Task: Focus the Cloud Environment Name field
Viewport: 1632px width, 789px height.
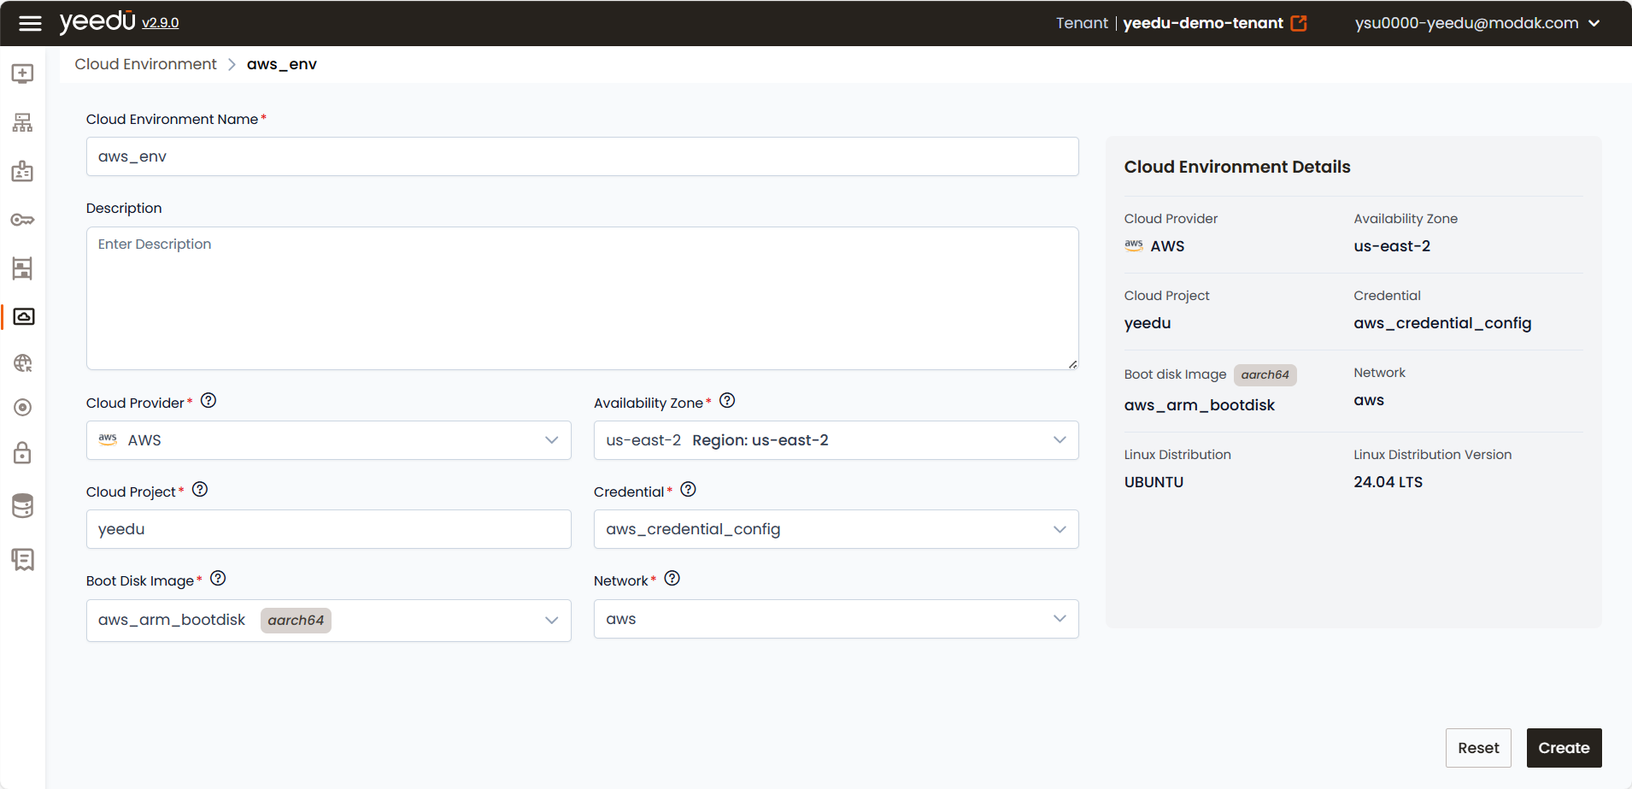Action: tap(583, 156)
